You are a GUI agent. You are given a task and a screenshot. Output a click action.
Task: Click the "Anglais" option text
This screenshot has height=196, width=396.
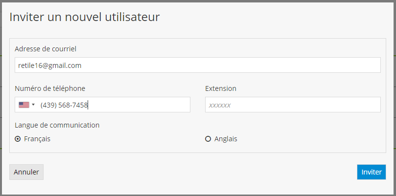coord(226,139)
